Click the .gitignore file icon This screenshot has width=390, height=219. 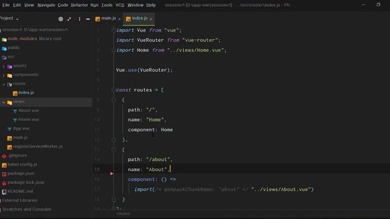4,156
